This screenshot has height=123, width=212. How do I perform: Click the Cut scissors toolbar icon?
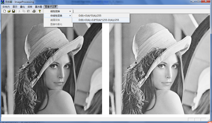19,11
